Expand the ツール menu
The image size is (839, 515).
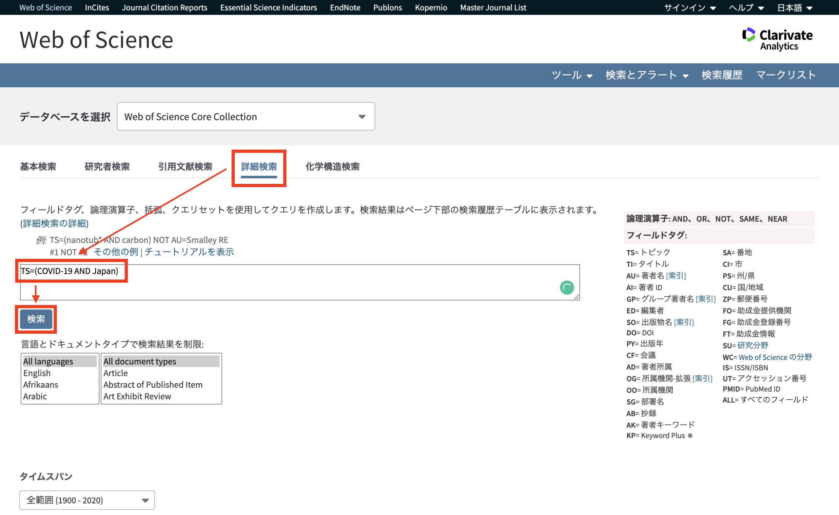pyautogui.click(x=572, y=75)
